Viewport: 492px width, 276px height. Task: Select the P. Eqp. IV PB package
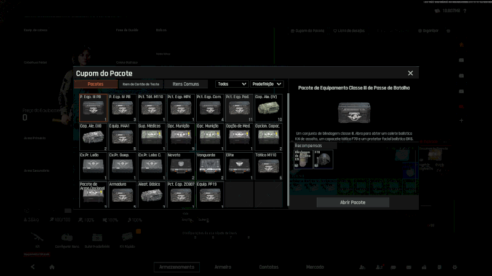pyautogui.click(x=122, y=108)
